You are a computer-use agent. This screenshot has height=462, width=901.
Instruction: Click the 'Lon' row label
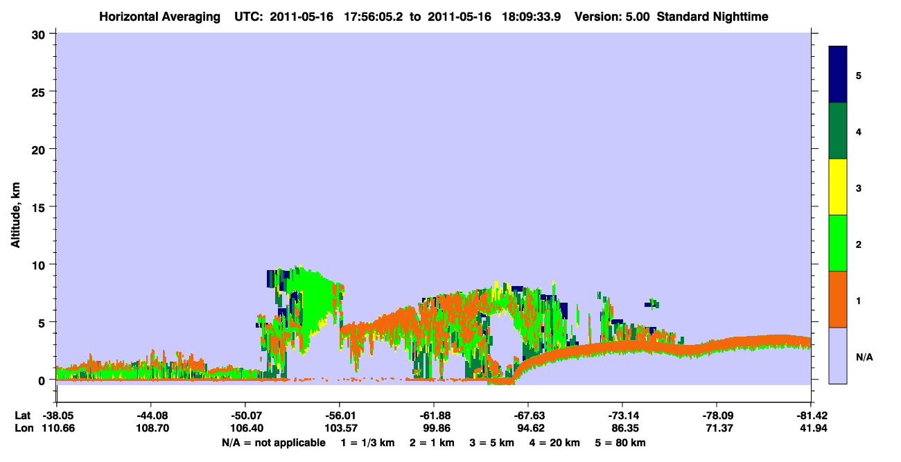pyautogui.click(x=23, y=429)
